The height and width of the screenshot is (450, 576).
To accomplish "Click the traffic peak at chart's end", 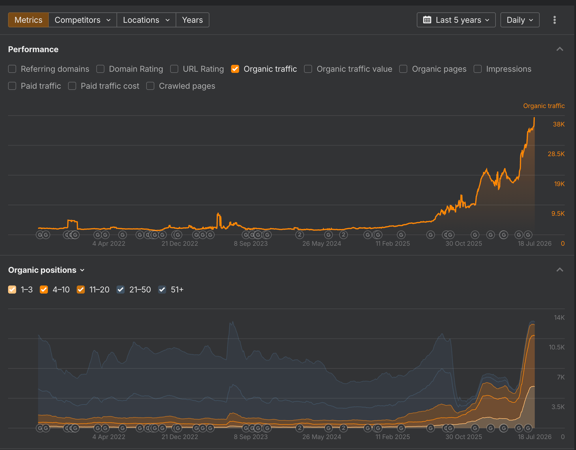I will [534, 118].
